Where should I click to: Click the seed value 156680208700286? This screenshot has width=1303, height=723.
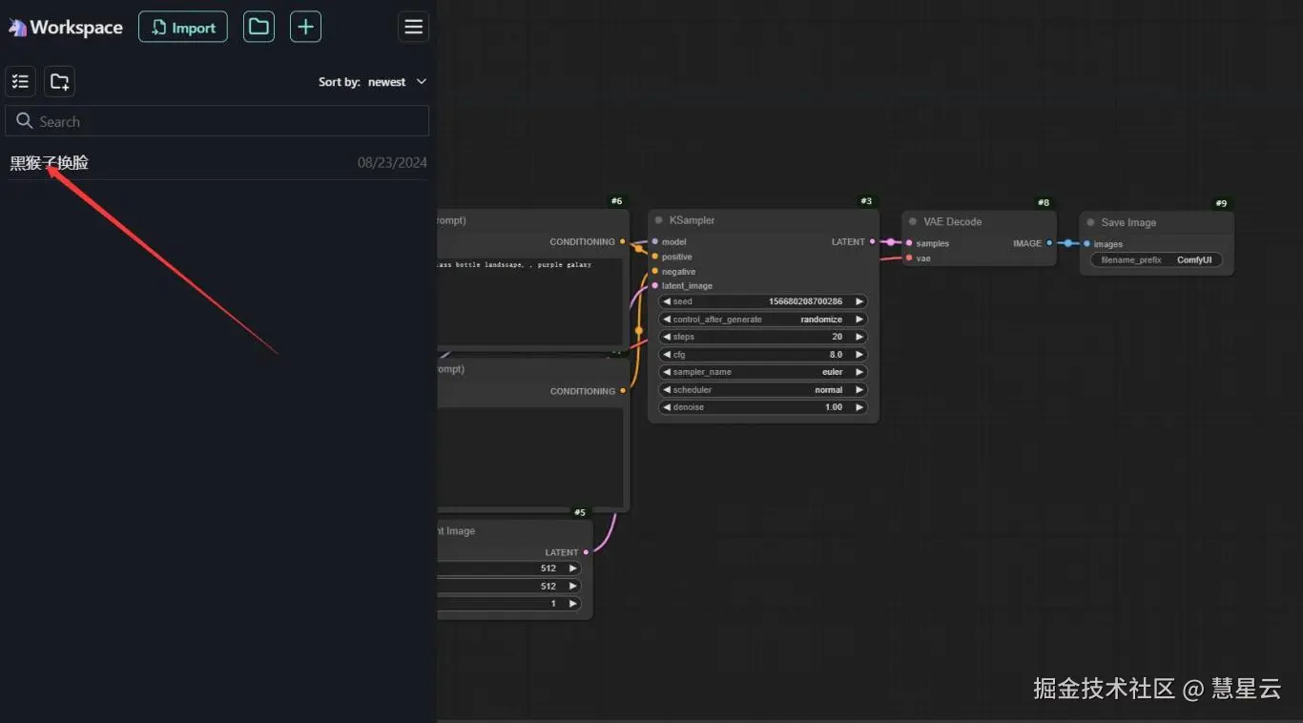pyautogui.click(x=805, y=301)
